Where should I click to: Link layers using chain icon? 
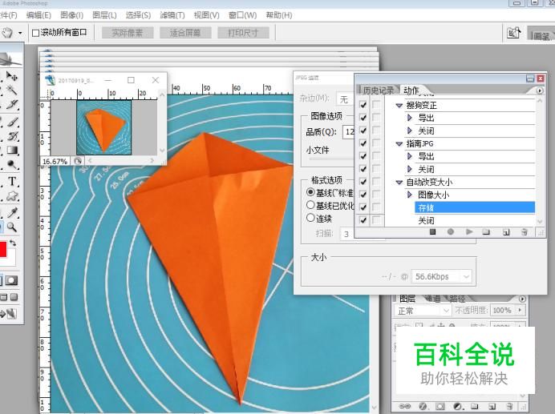click(405, 406)
